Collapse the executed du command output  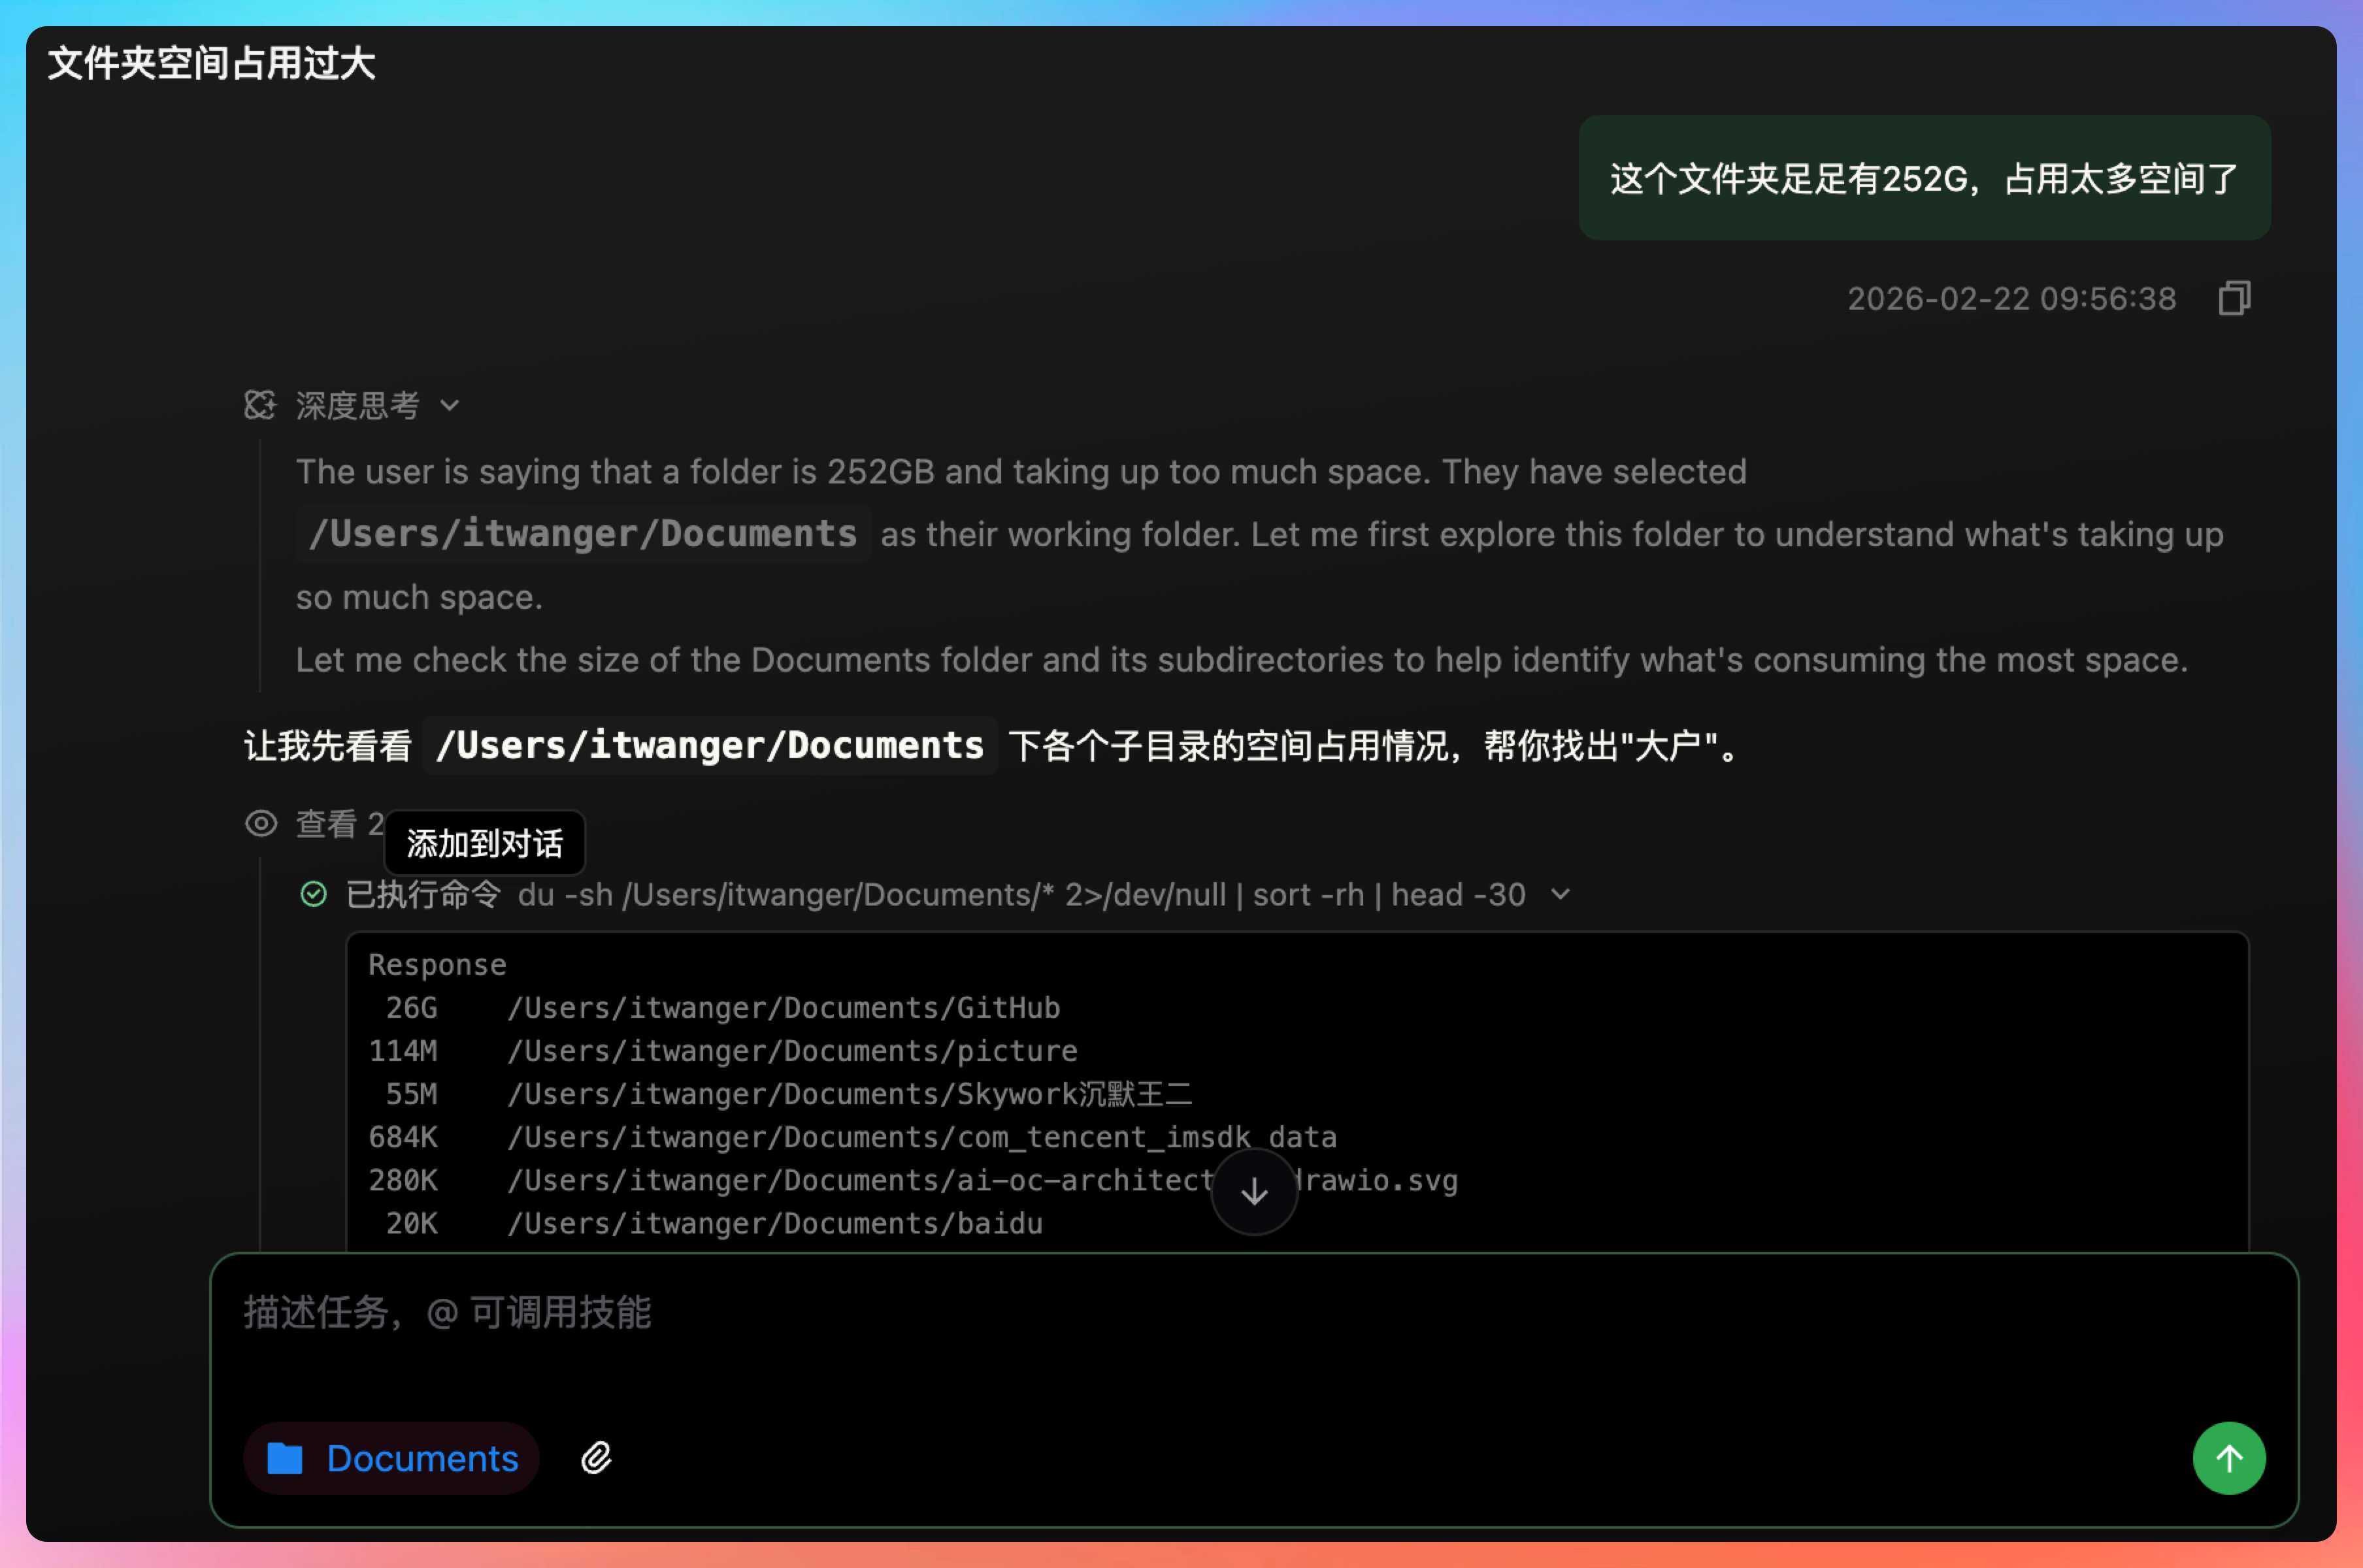tap(1560, 894)
